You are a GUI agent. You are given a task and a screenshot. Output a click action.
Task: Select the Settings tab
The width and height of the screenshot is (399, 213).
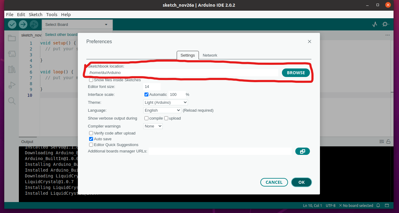pos(188,55)
